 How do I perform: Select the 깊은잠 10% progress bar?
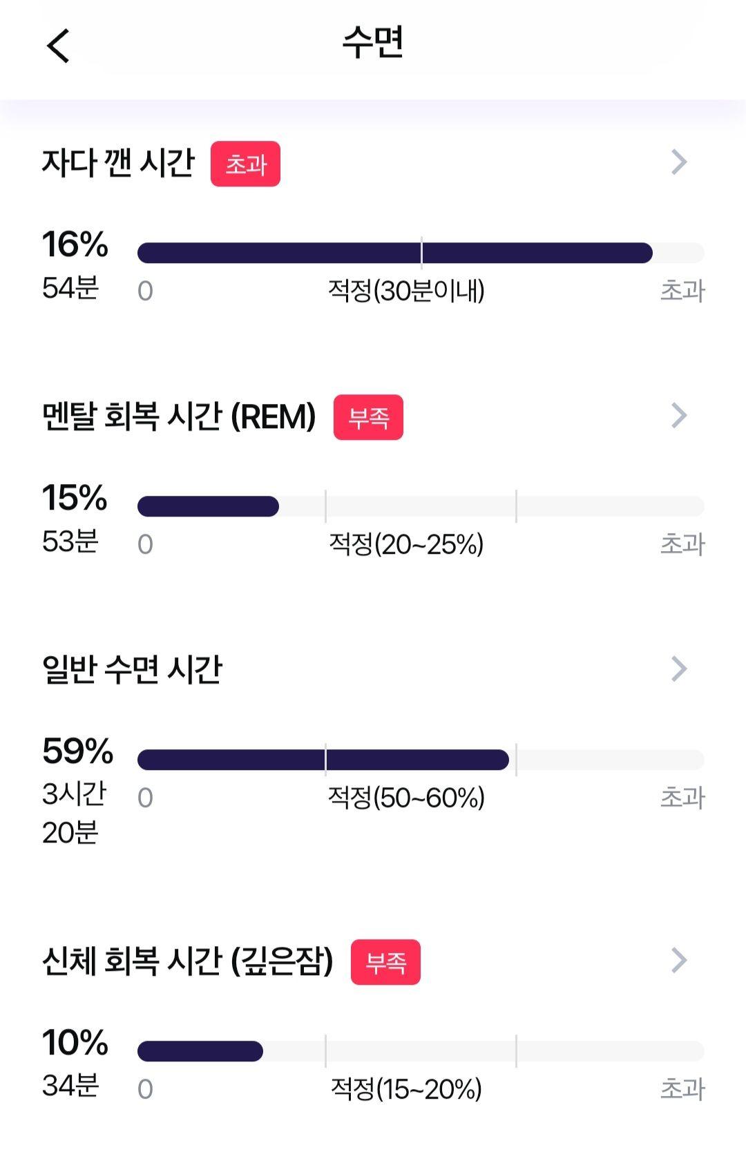(421, 1051)
